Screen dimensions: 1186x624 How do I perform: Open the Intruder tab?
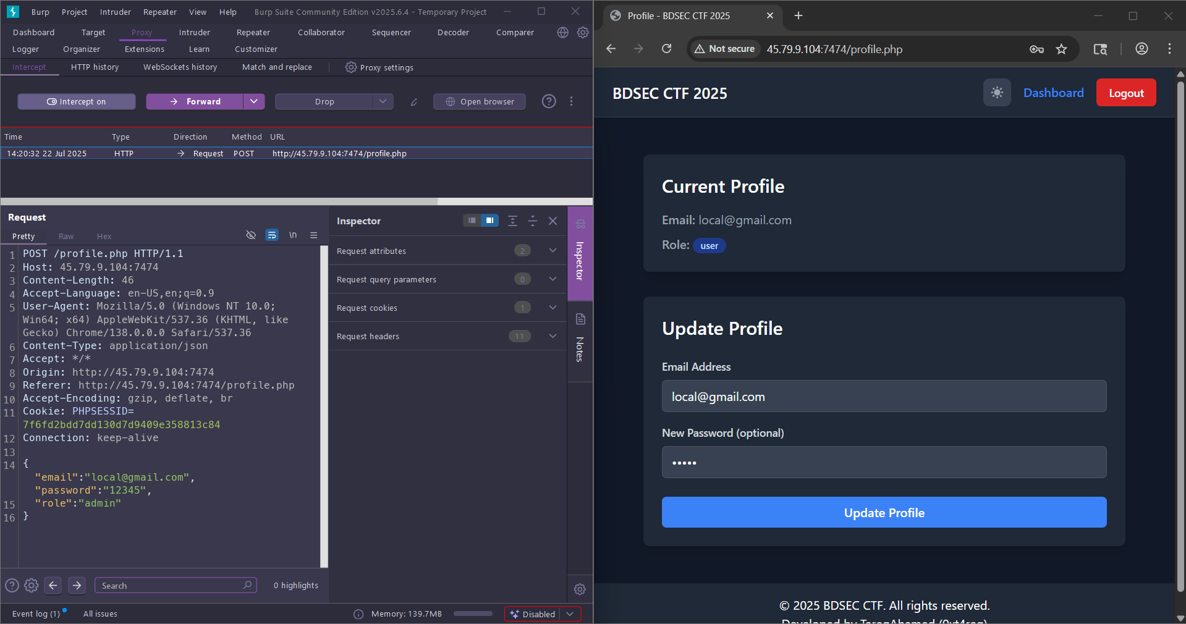tap(195, 32)
